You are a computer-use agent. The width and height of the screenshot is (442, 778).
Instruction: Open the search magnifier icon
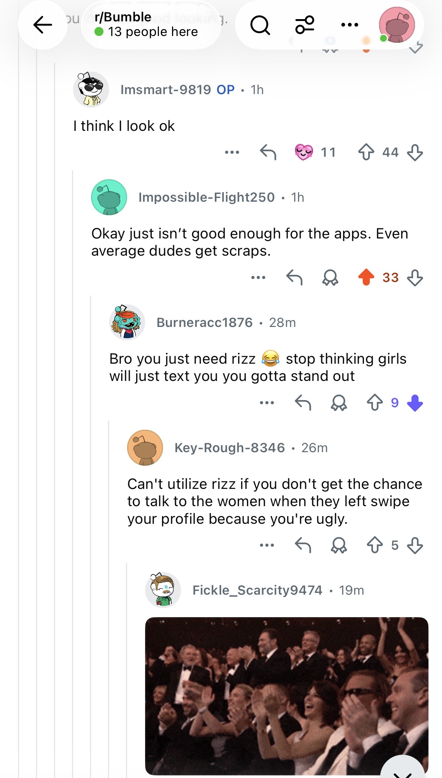click(260, 25)
